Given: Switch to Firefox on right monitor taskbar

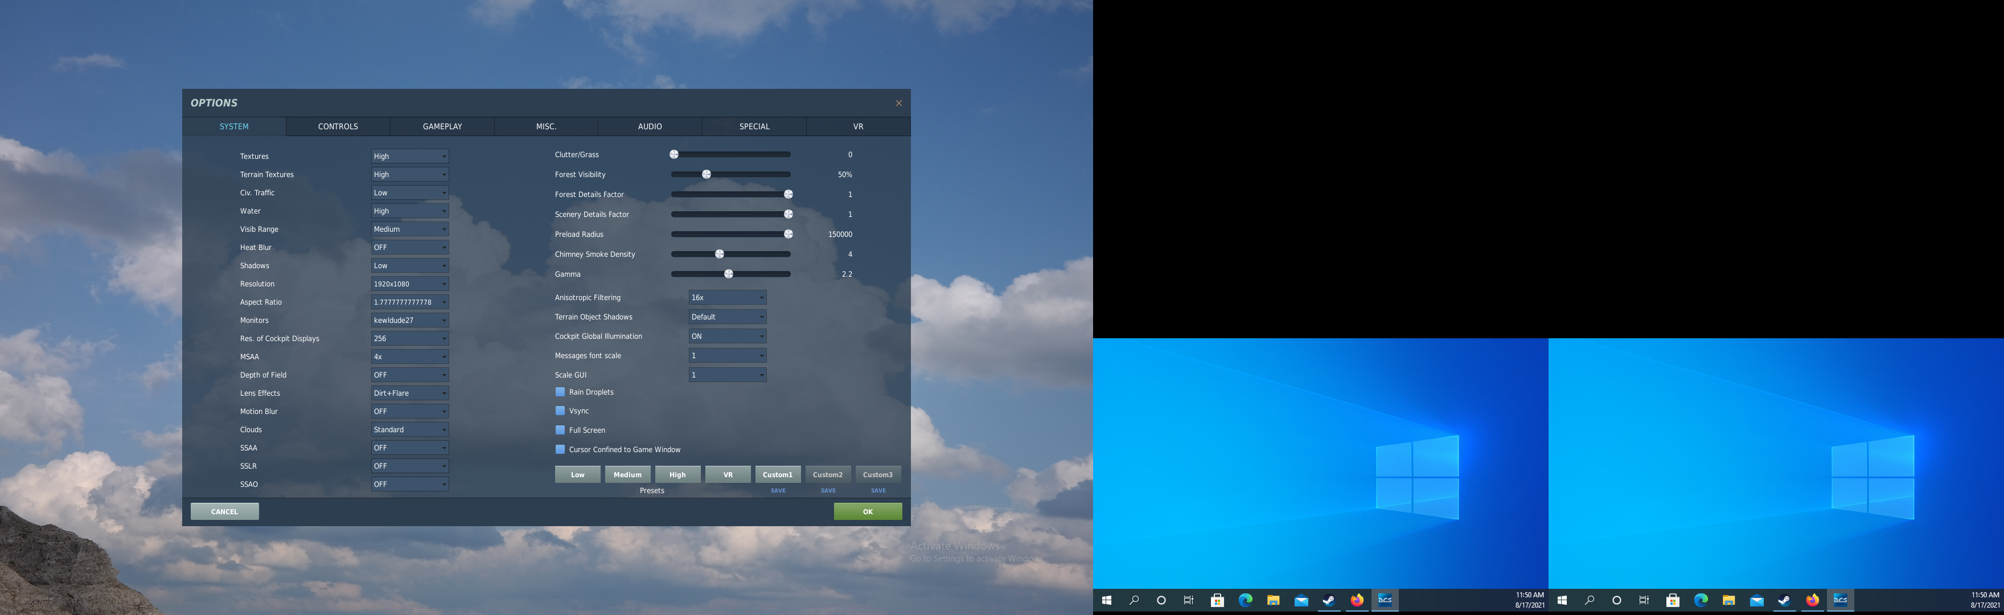Looking at the screenshot, I should (x=1813, y=600).
